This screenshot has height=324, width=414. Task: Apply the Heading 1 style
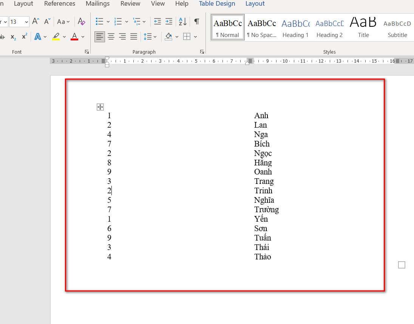tap(295, 28)
